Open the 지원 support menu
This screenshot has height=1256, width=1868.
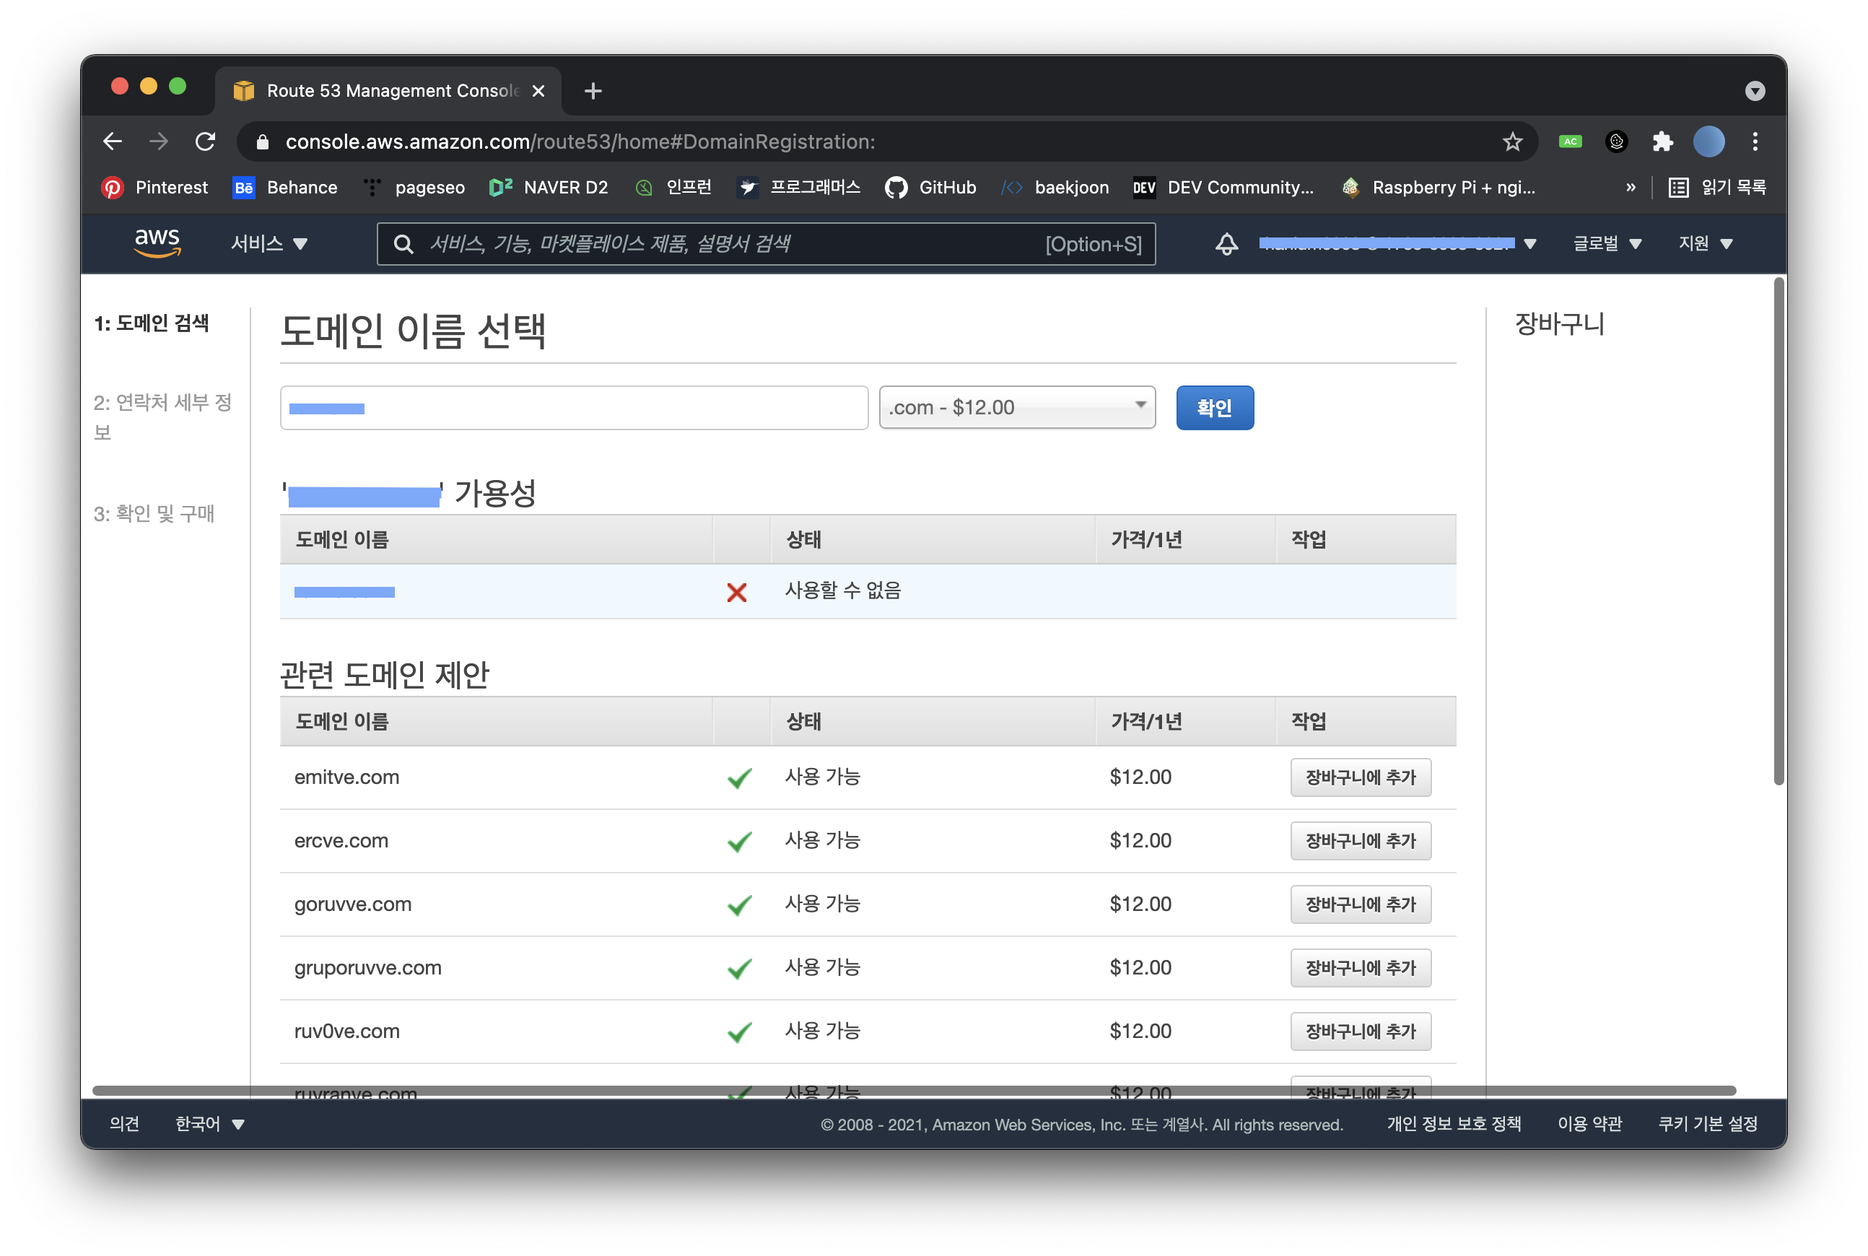tap(1706, 243)
